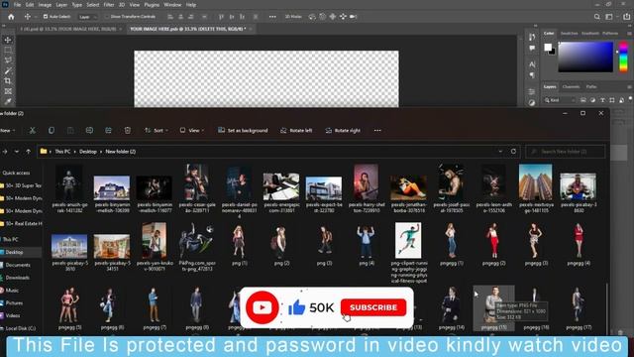Select the Lasso tool
Image resolution: width=634 pixels, height=357 pixels.
tap(8, 60)
